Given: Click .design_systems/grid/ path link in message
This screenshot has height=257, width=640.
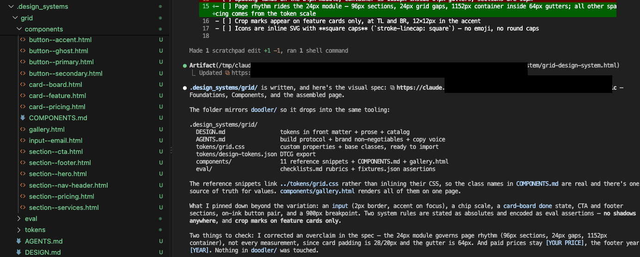Looking at the screenshot, I should click(x=224, y=87).
